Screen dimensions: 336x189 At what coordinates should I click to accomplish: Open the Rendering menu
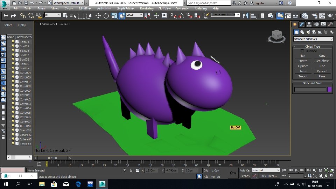pyautogui.click(x=147, y=8)
